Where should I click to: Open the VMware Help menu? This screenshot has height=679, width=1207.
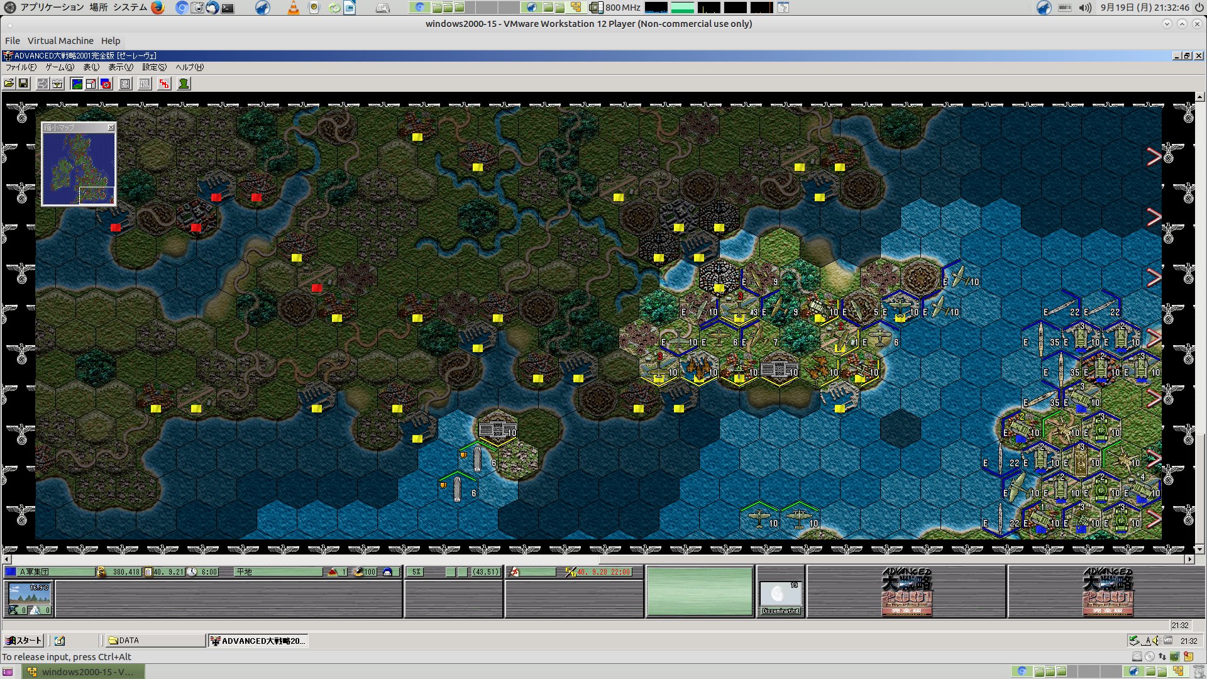[111, 41]
